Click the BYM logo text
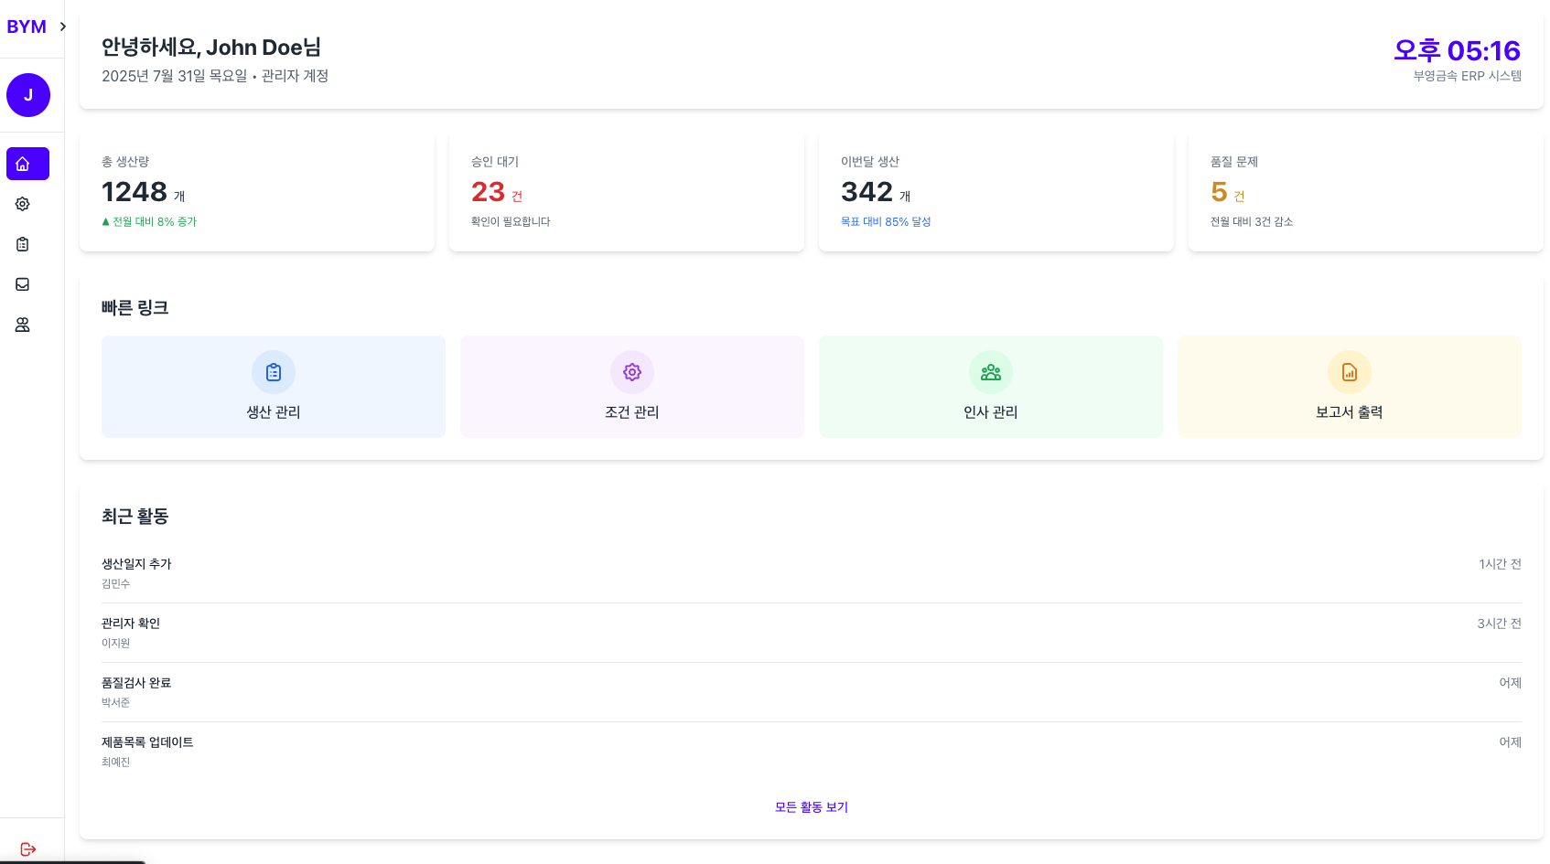 point(27,27)
